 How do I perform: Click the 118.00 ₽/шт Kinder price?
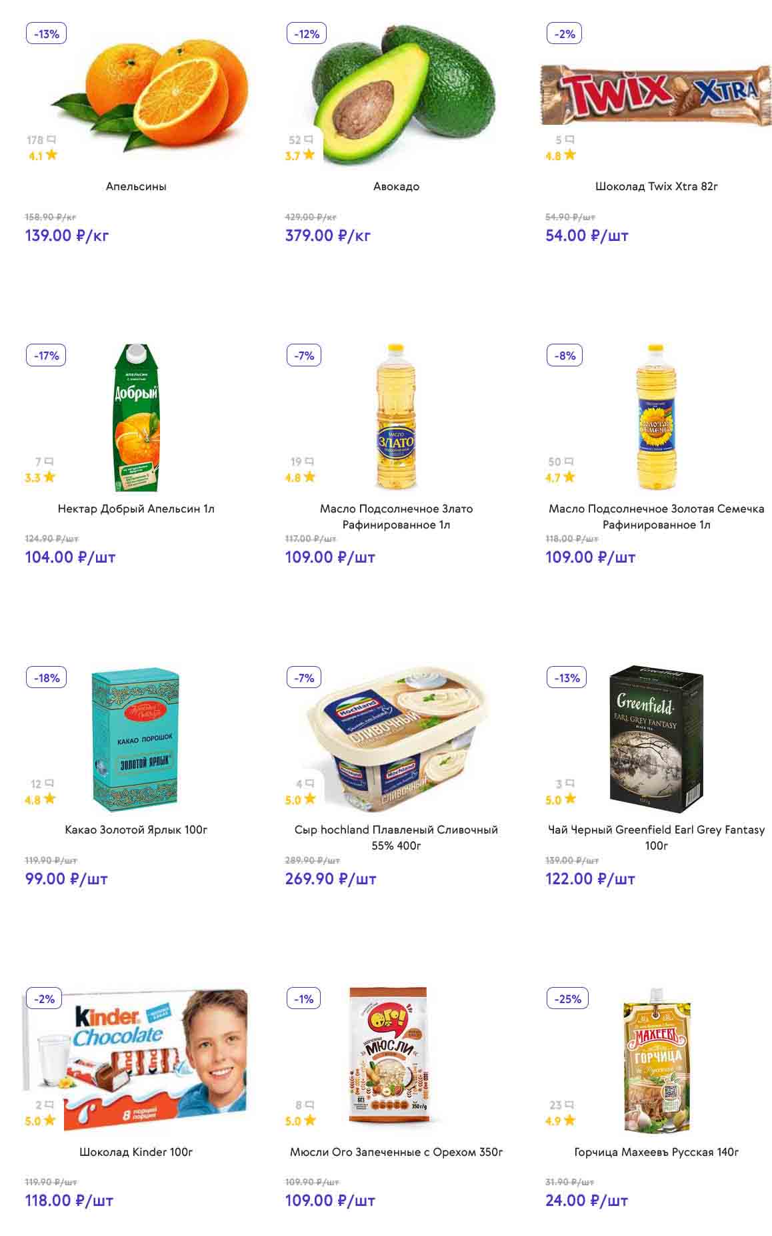(x=69, y=1201)
